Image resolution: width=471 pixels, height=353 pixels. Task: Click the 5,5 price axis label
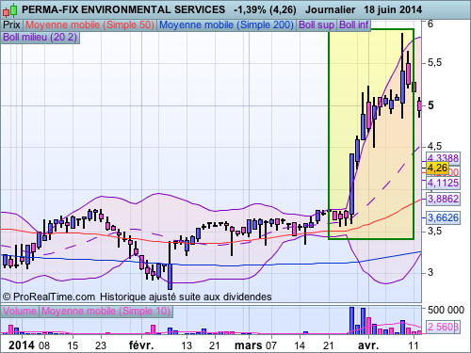pyautogui.click(x=434, y=62)
